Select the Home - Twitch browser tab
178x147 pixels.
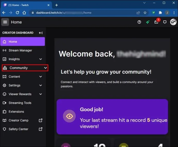[x=26, y=5]
